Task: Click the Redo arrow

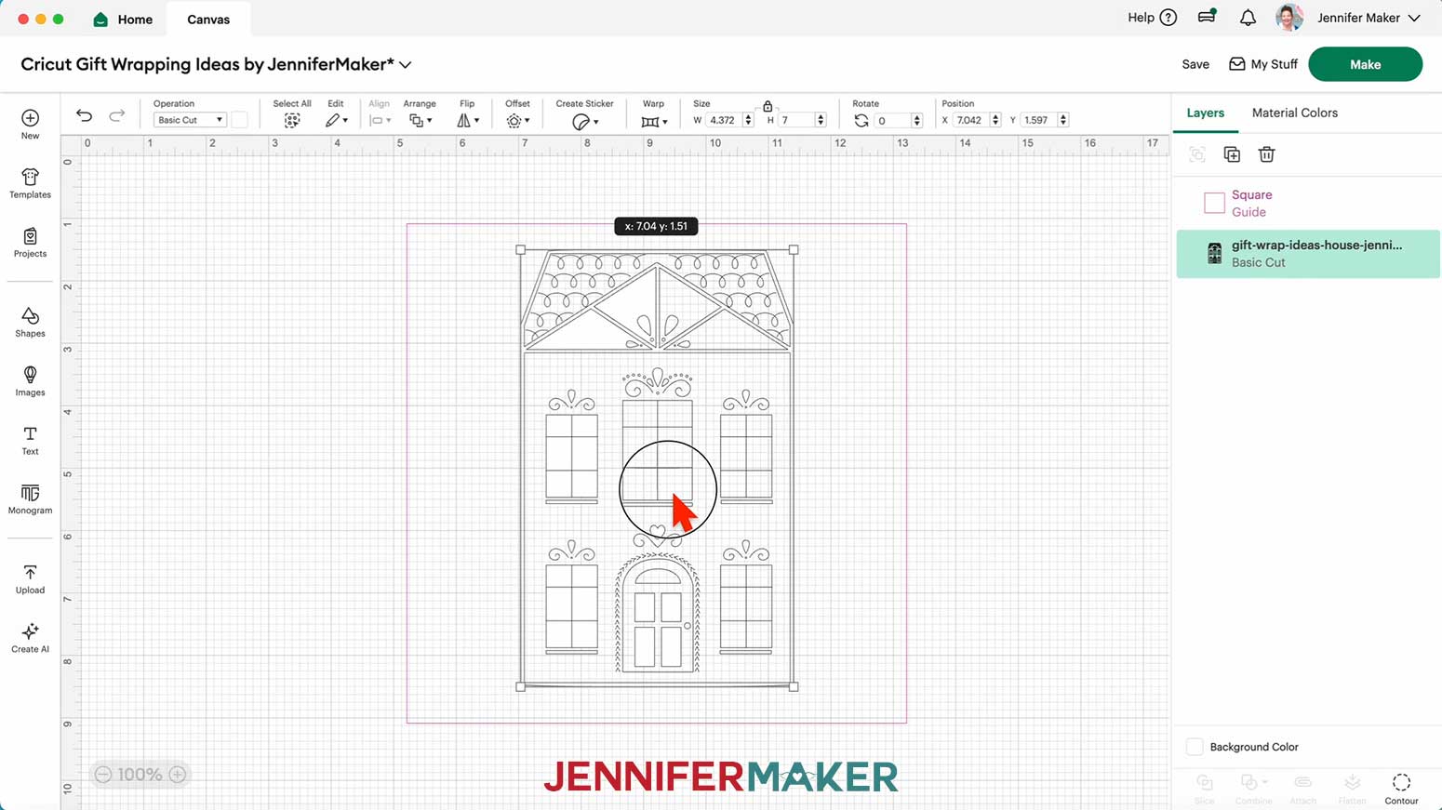Action: coord(116,115)
